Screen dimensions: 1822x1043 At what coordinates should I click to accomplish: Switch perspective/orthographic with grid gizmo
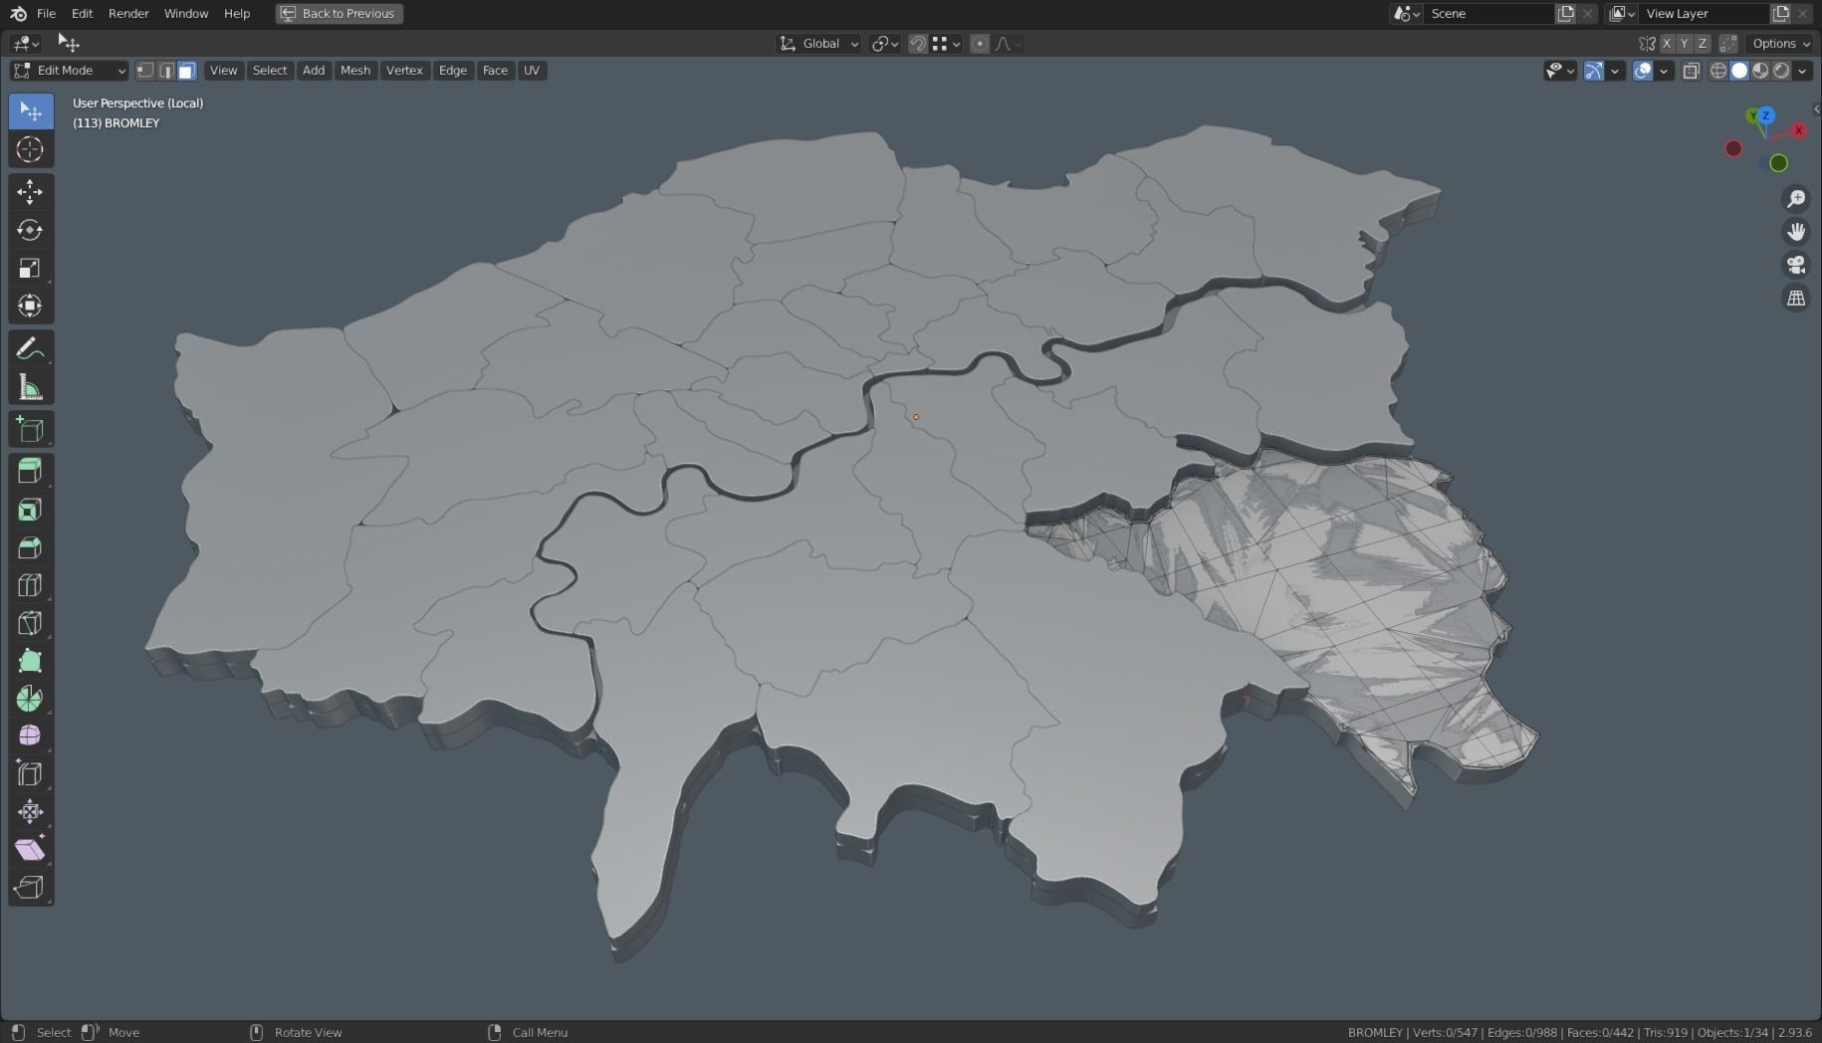click(1796, 298)
